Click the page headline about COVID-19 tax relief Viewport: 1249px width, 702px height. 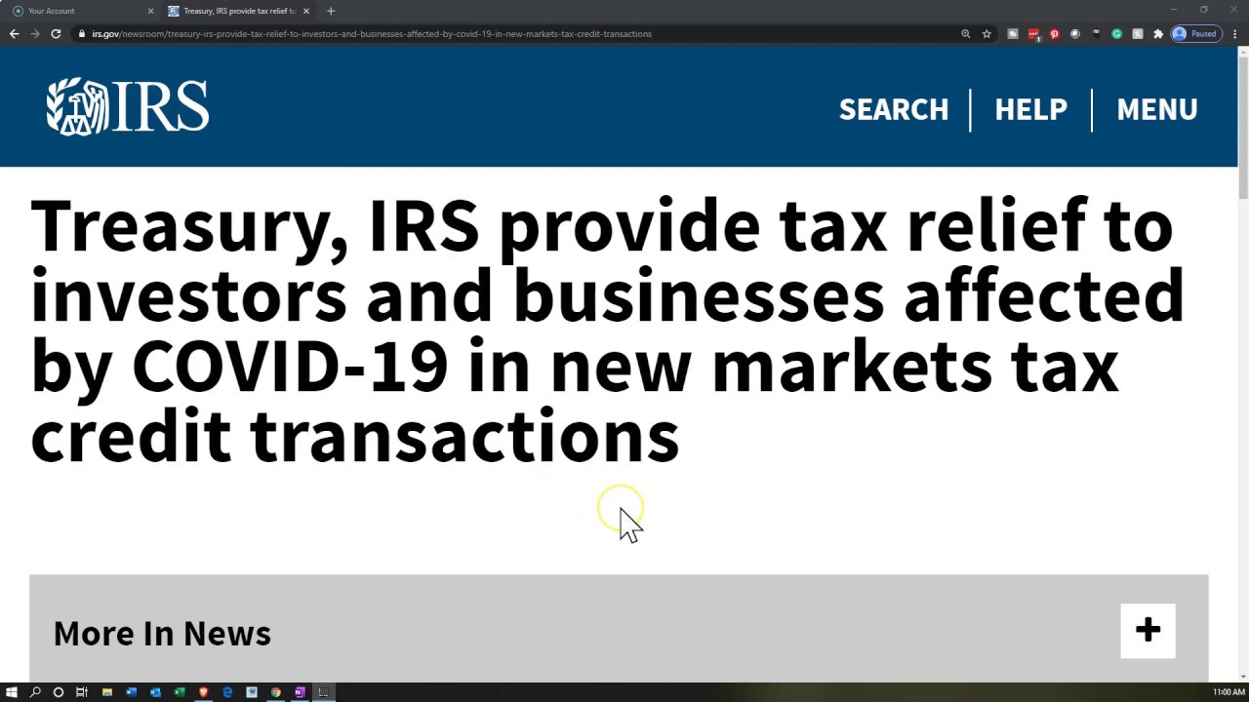click(x=607, y=331)
